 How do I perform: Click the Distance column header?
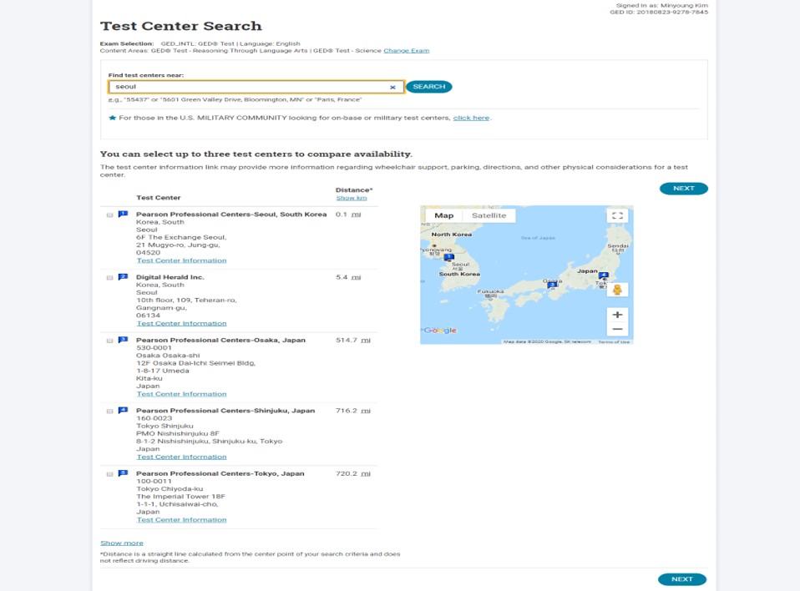tap(354, 190)
